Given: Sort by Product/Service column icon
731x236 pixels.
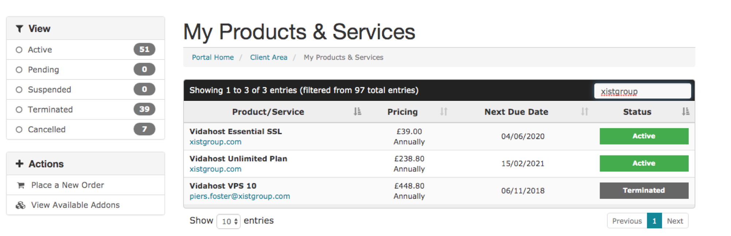Looking at the screenshot, I should 357,112.
